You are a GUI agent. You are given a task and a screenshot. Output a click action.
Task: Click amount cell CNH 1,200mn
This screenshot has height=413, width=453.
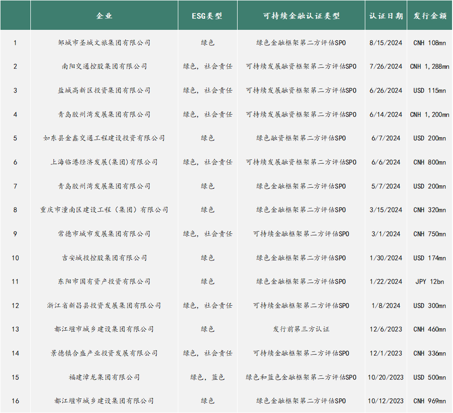pyautogui.click(x=429, y=114)
